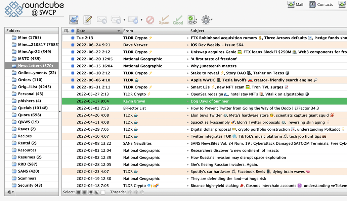The image size is (347, 201).
Task: Compose a new message with pencil icon
Action: tap(88, 20)
